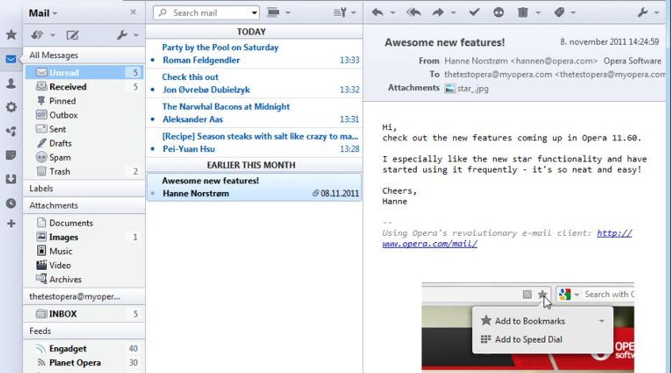Open the Unite share panel icon

point(11,132)
